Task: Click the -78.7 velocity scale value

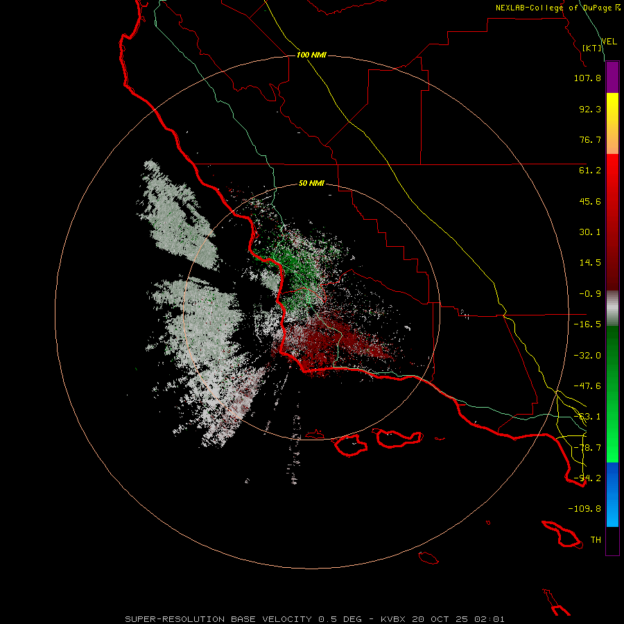Action: tap(587, 448)
